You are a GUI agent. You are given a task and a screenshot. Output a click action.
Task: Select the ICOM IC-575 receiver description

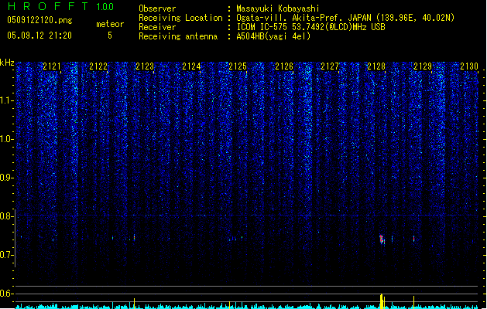(x=311, y=27)
